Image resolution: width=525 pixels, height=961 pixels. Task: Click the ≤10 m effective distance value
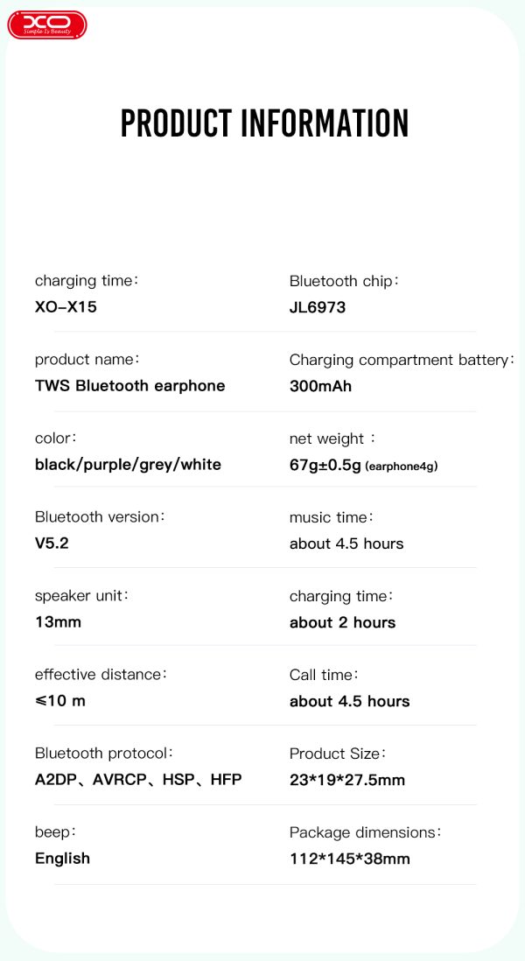tap(60, 701)
